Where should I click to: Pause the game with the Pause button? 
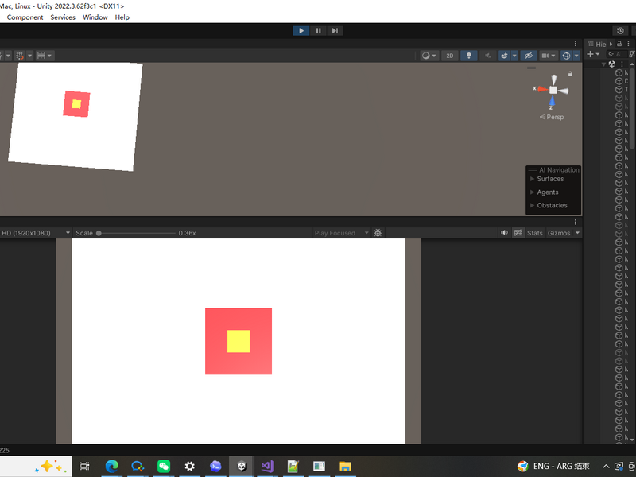(319, 31)
